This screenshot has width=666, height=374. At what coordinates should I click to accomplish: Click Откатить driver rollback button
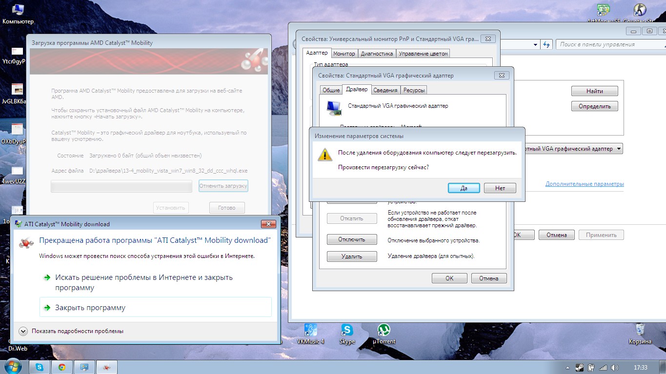click(x=352, y=218)
